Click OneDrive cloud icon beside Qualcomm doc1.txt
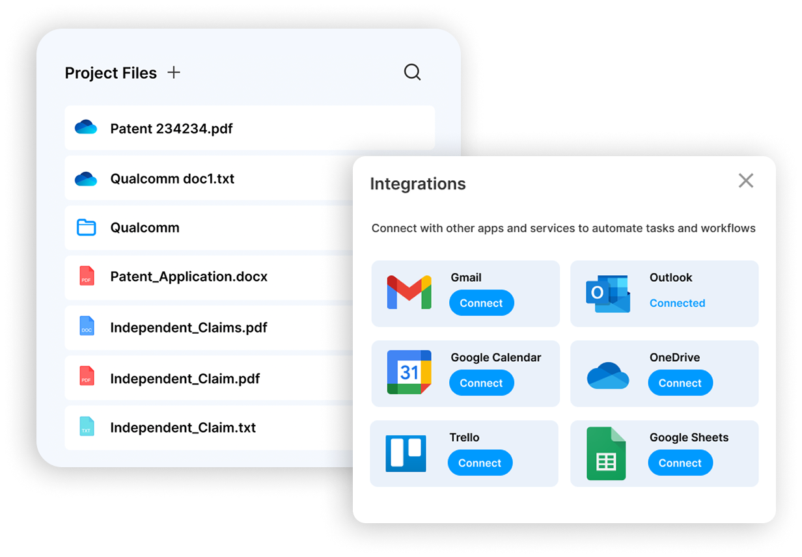 coord(86,178)
